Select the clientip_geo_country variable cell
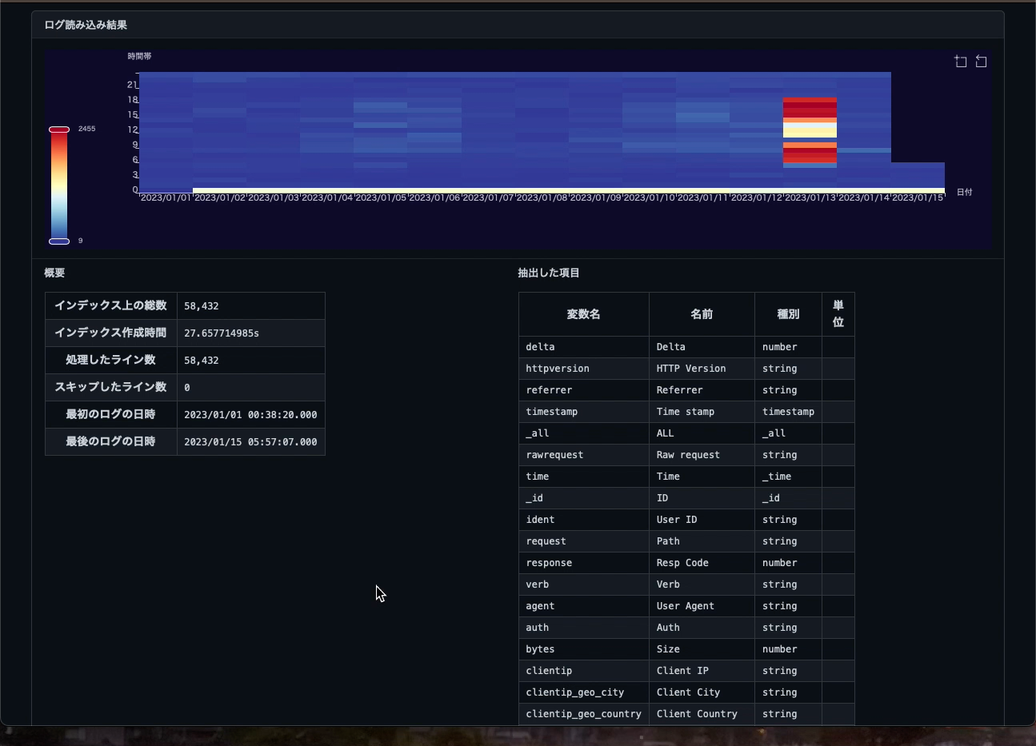 (x=583, y=714)
